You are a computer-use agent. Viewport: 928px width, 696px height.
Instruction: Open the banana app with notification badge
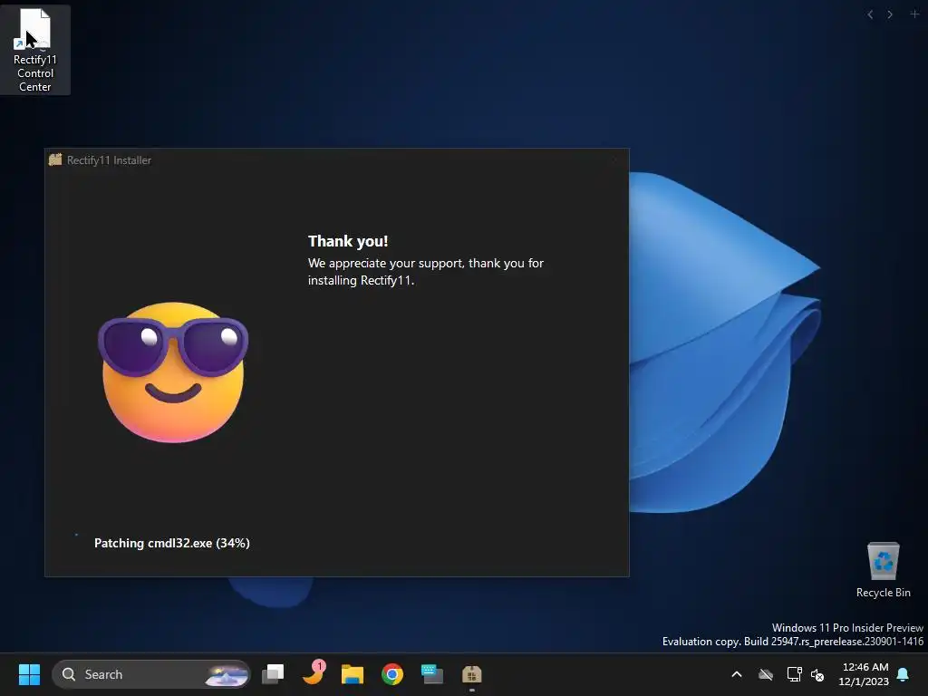314,673
